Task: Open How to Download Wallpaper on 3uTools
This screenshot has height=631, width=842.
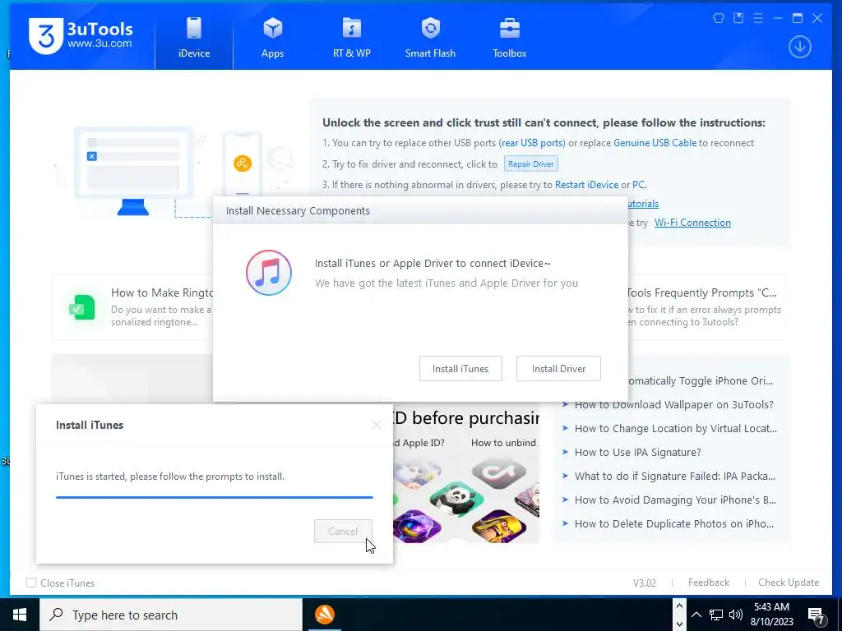Action: [673, 404]
